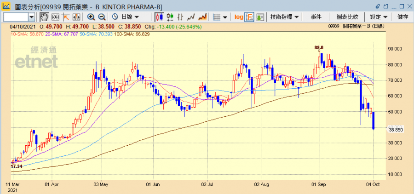Toggle the green download arrow panel button
This screenshot has width=414, height=194.
coord(260,17)
